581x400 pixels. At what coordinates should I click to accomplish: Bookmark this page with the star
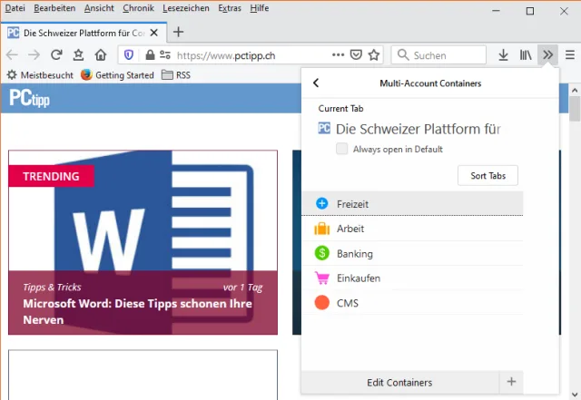point(374,55)
